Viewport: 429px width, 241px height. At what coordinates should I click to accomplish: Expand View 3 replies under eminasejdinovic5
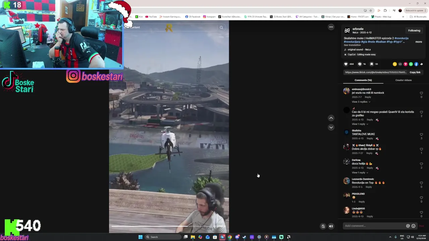click(361, 102)
